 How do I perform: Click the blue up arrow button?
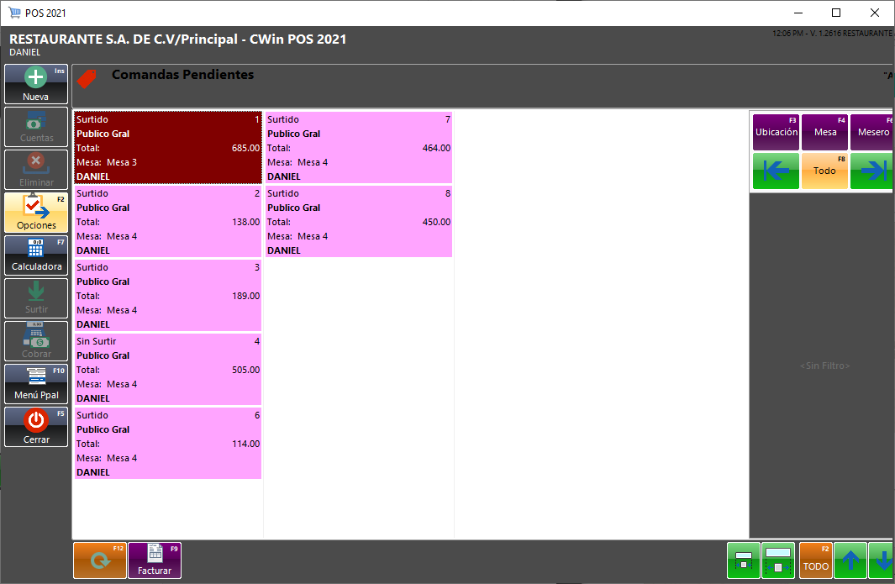(x=850, y=560)
